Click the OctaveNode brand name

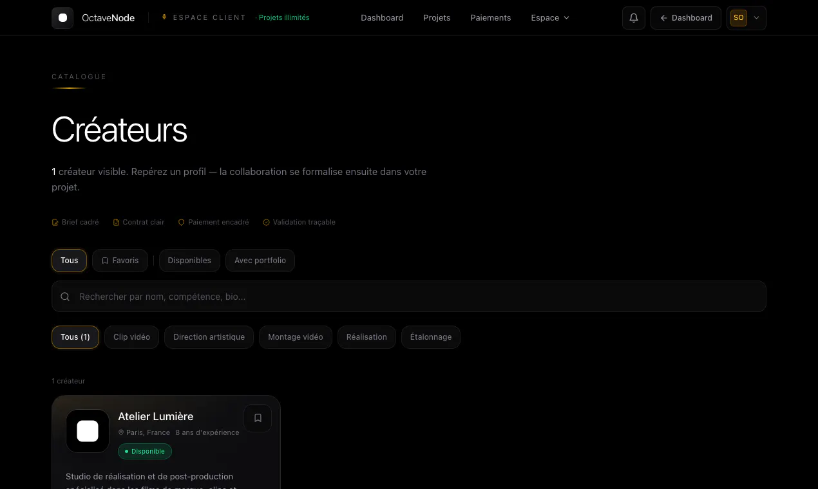pyautogui.click(x=108, y=18)
